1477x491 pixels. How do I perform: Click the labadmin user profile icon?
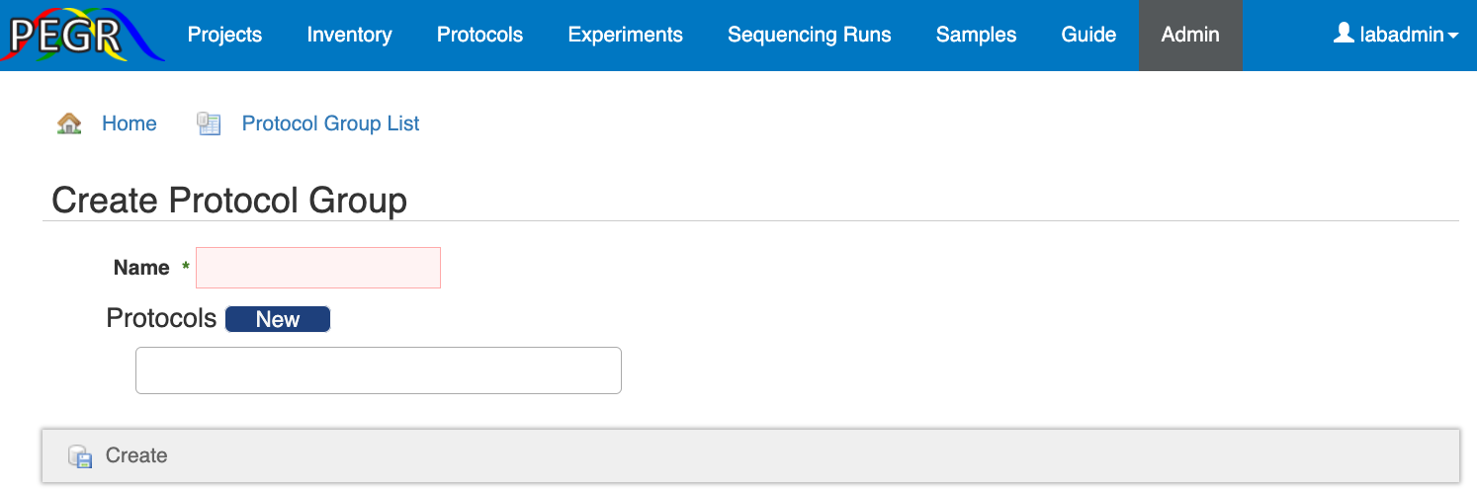click(x=1344, y=35)
